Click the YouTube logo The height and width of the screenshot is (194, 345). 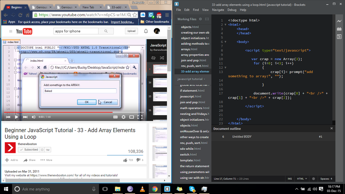pos(24,31)
